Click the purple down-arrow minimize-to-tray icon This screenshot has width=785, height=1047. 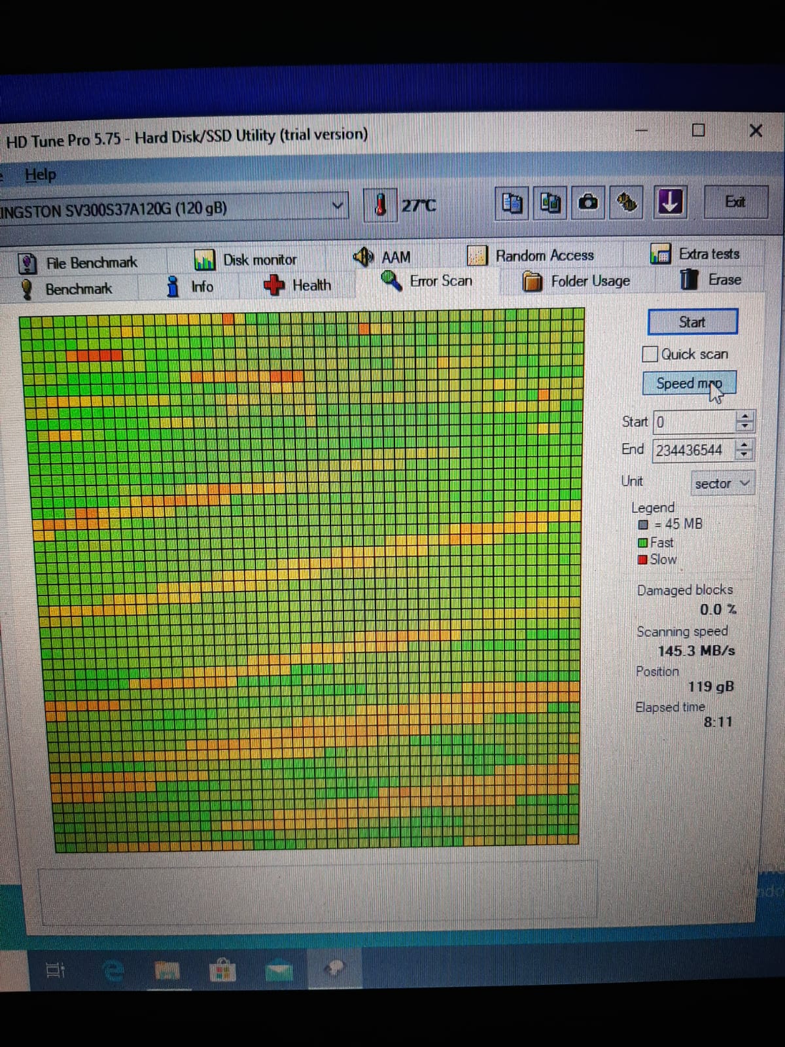669,202
